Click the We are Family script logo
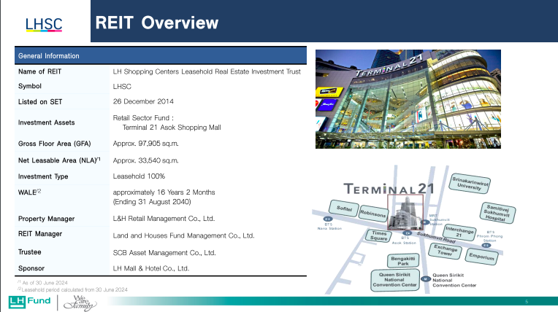The width and height of the screenshot is (558, 312). (x=80, y=303)
